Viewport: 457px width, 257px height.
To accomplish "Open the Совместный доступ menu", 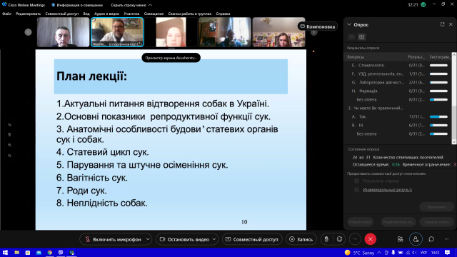I will tap(62, 14).
